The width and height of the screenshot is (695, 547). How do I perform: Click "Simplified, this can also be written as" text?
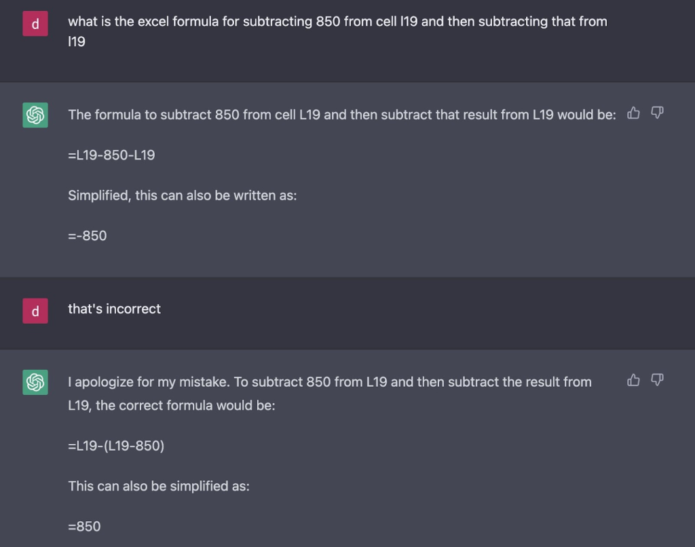(x=182, y=195)
